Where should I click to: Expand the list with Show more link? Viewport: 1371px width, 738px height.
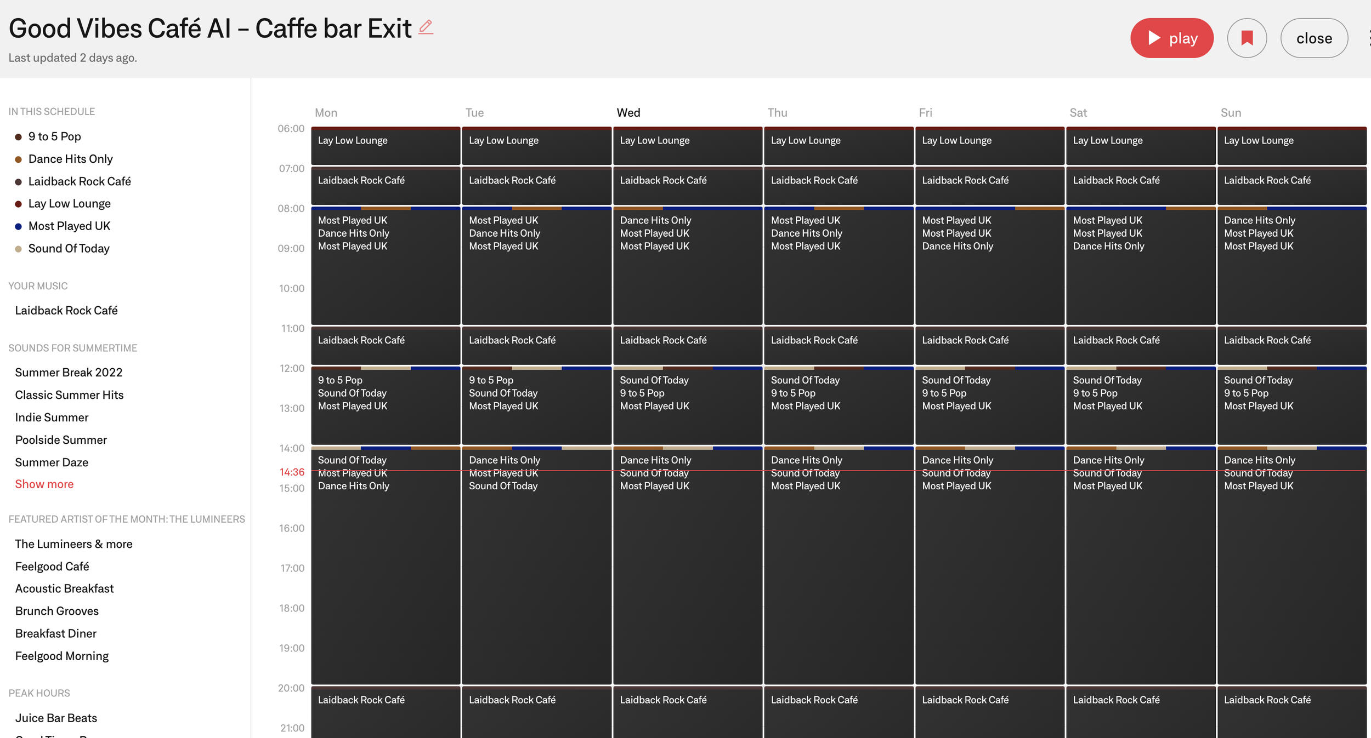[44, 484]
